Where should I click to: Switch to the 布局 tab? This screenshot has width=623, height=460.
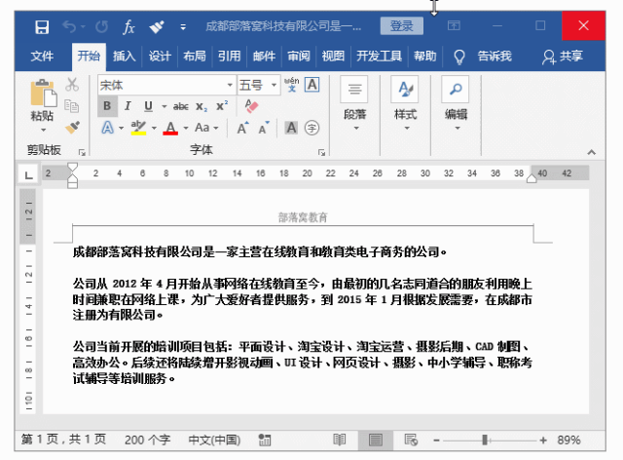tap(195, 56)
